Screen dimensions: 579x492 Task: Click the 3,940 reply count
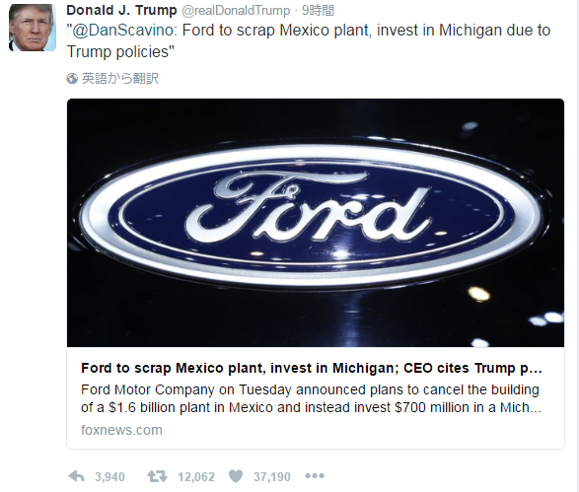[x=109, y=477]
